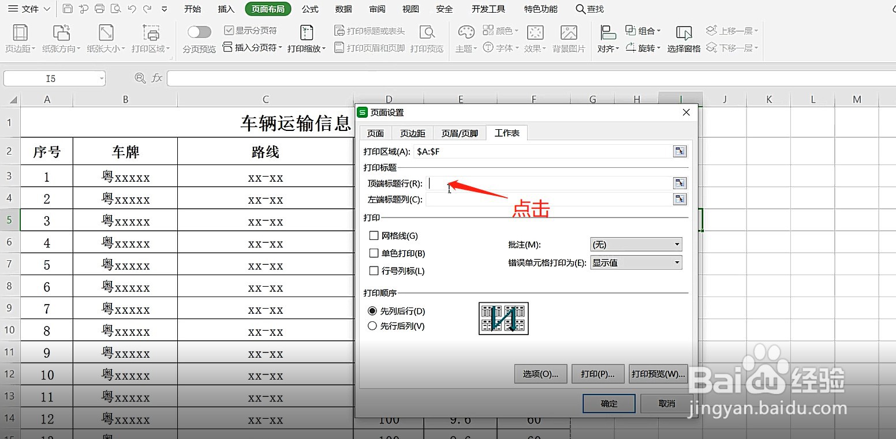Click range picker icon for 左端标题列
The image size is (896, 439).
(680, 199)
